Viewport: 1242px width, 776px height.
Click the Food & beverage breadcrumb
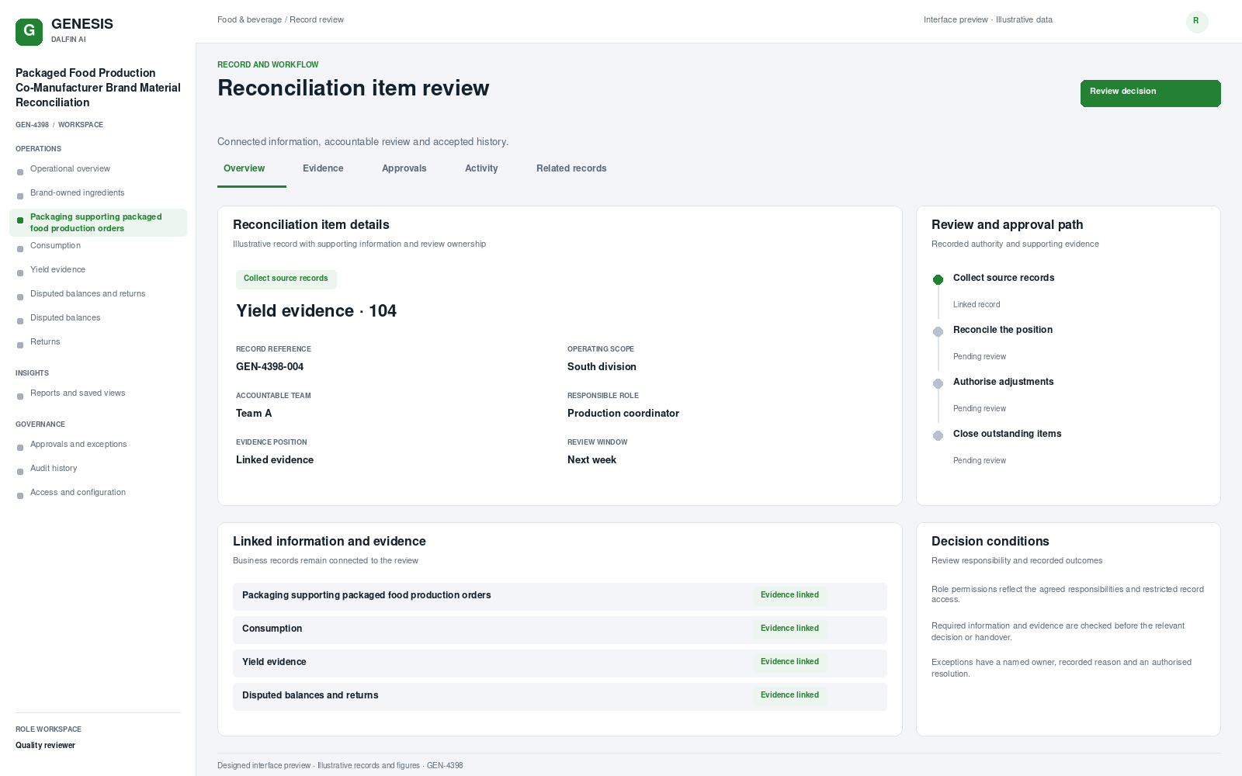click(x=249, y=20)
